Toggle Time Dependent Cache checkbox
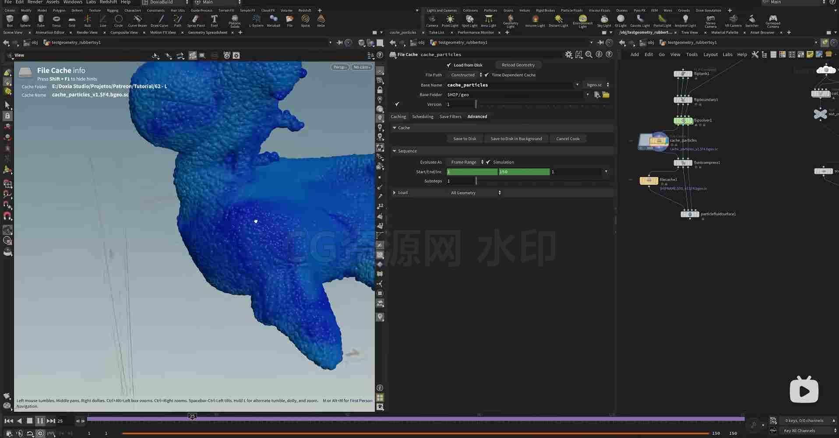The image size is (839, 438). [486, 75]
